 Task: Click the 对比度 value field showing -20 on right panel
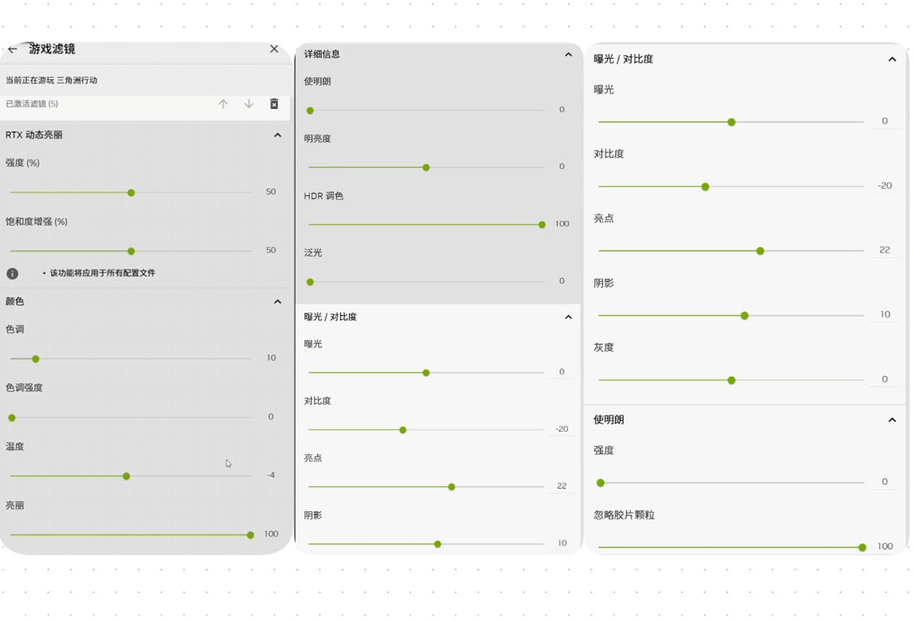885,186
